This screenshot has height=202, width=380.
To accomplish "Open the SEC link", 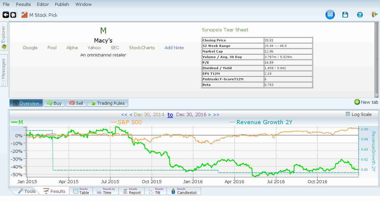I will pos(115,48).
